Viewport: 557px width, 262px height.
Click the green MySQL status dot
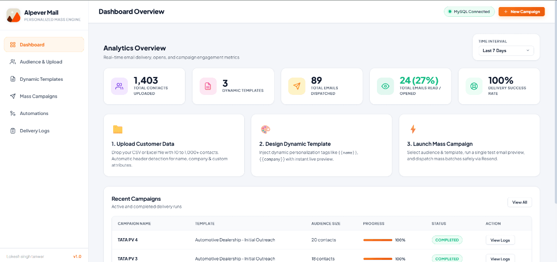point(450,12)
